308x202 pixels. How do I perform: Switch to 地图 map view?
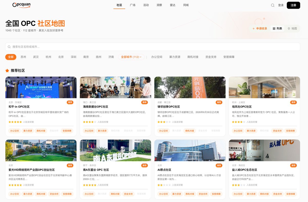pyautogui.click(x=292, y=28)
